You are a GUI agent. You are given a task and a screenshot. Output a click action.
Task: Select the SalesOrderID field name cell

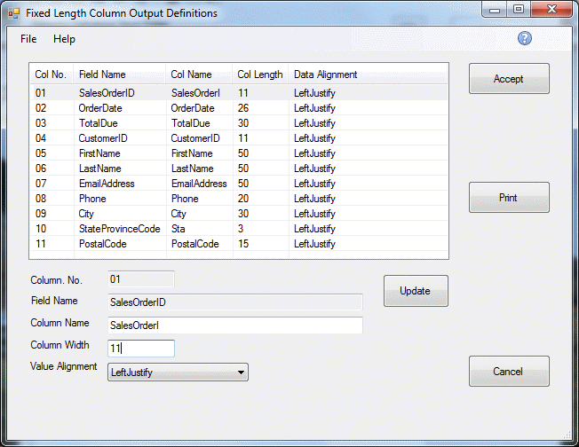107,93
